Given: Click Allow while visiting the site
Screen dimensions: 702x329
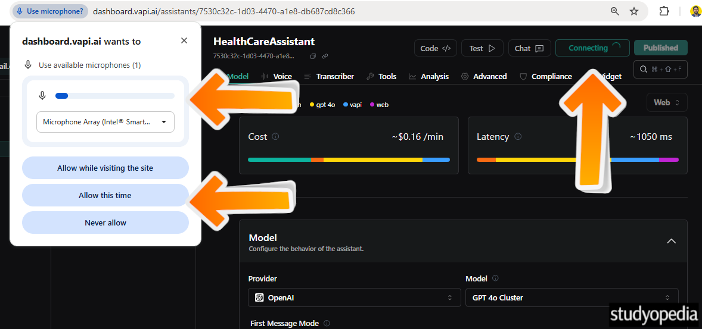Looking at the screenshot, I should 105,168.
